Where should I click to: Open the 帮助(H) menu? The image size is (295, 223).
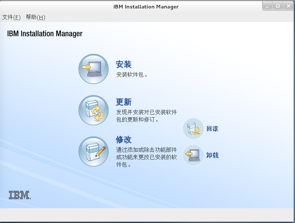click(x=36, y=17)
